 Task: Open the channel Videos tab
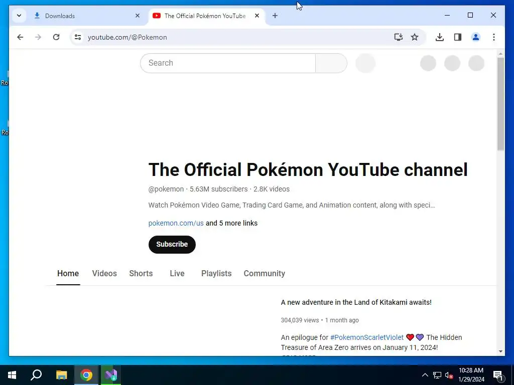[104, 273]
